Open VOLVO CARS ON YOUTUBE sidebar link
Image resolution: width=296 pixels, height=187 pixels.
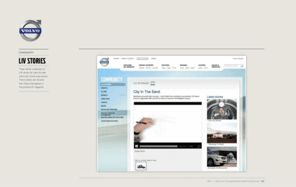pyautogui.click(x=112, y=117)
